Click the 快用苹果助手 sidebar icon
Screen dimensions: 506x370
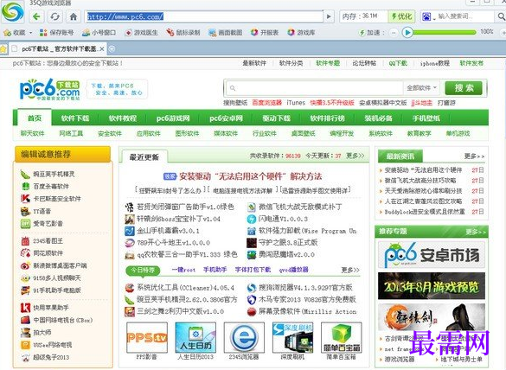(25, 308)
